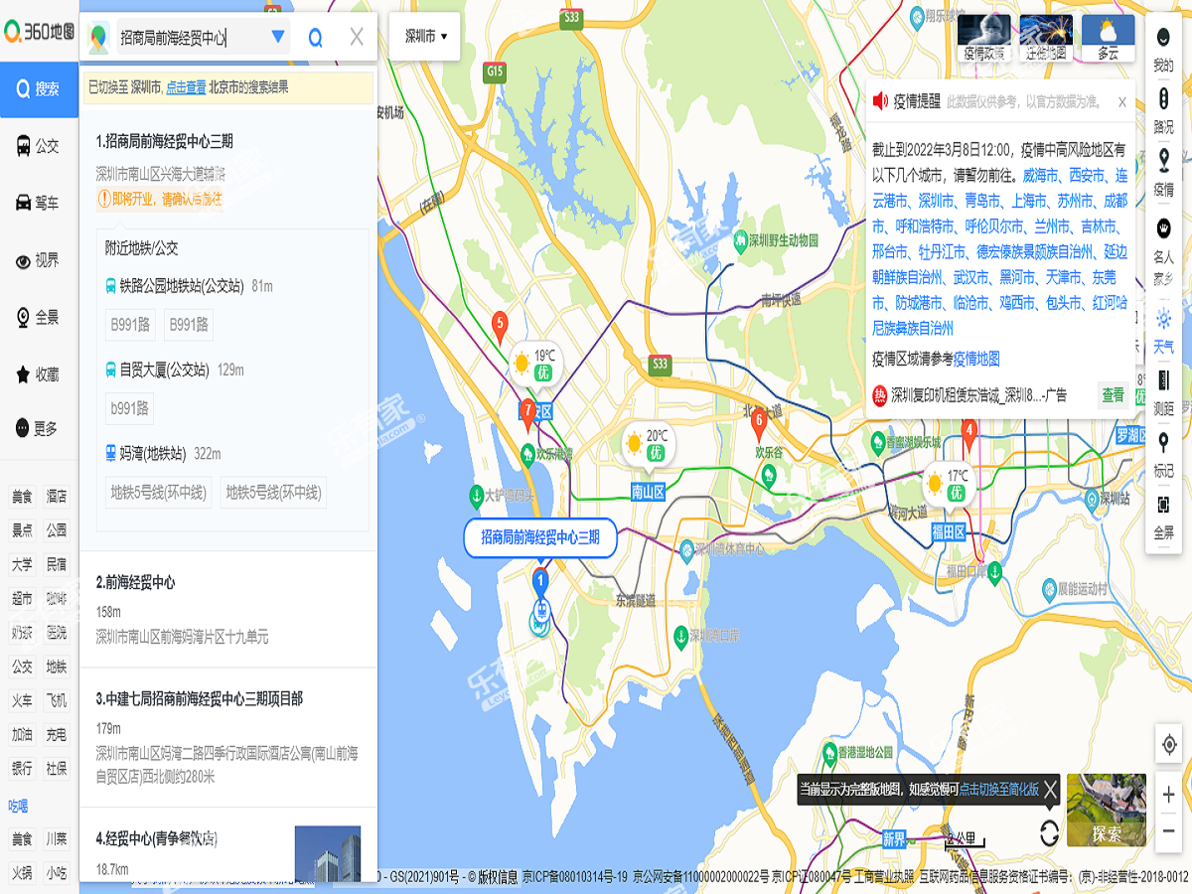Click the 威海市 city link
This screenshot has height=894, width=1192.
click(1042, 175)
